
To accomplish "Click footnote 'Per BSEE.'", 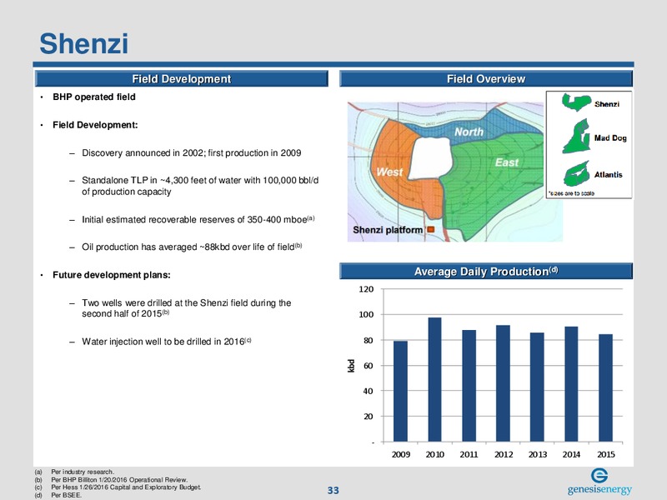I will pos(67,495).
